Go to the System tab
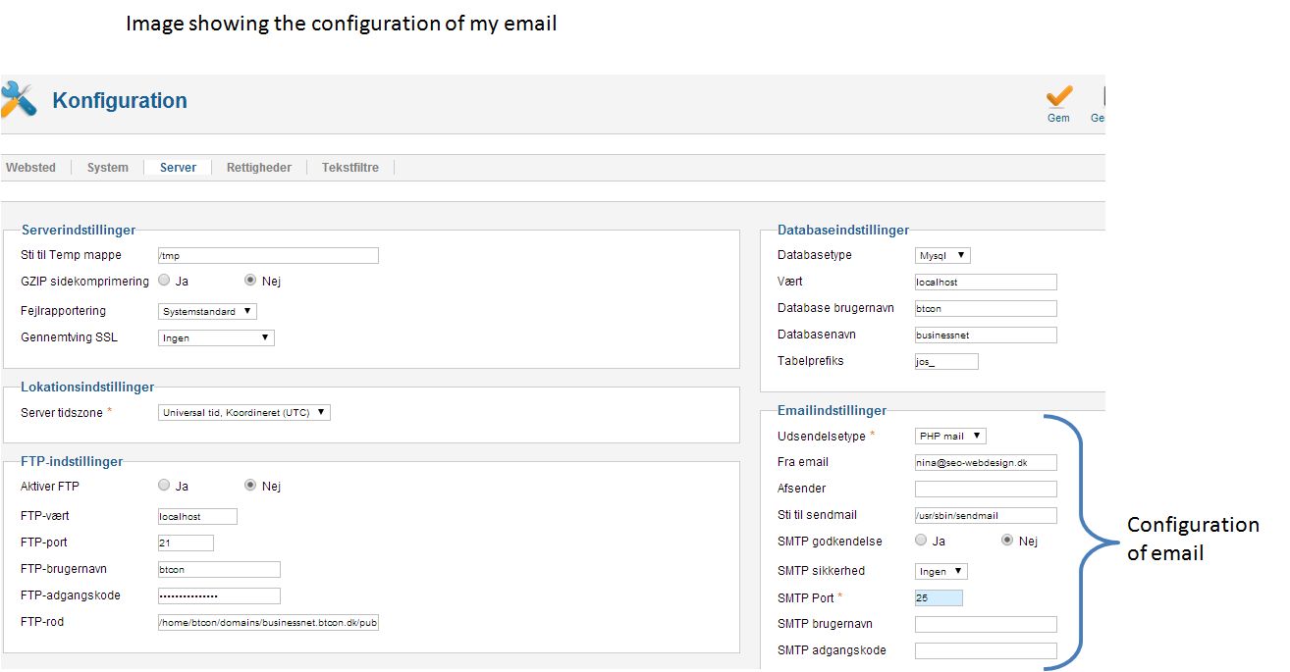The width and height of the screenshot is (1290, 672). (x=108, y=168)
